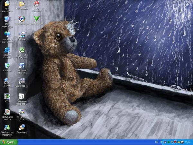Click the Kaspersky tray icon
The height and width of the screenshot is (145, 193).
pyautogui.click(x=176, y=142)
